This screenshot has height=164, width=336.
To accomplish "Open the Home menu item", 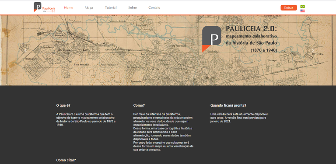I will click(69, 8).
